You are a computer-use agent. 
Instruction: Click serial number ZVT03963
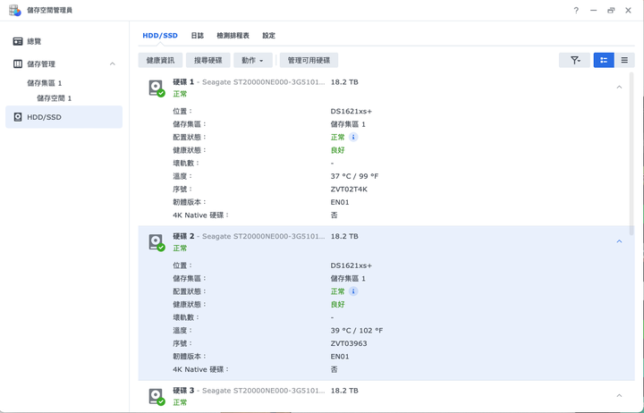point(349,343)
